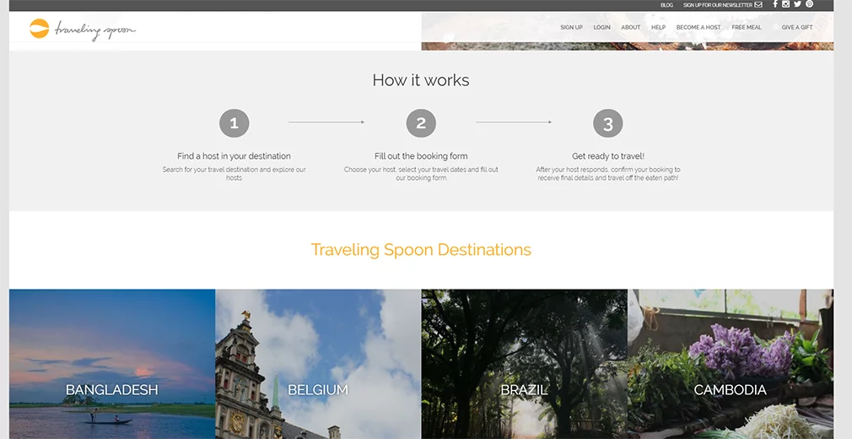Click 'Fill out the booking form' text
This screenshot has width=852, height=439.
click(x=421, y=156)
